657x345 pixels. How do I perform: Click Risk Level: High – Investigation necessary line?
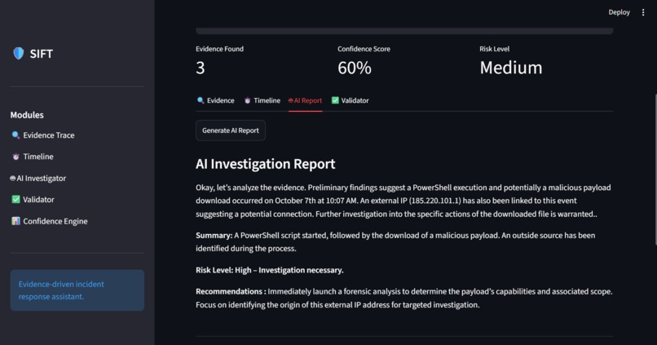(270, 270)
